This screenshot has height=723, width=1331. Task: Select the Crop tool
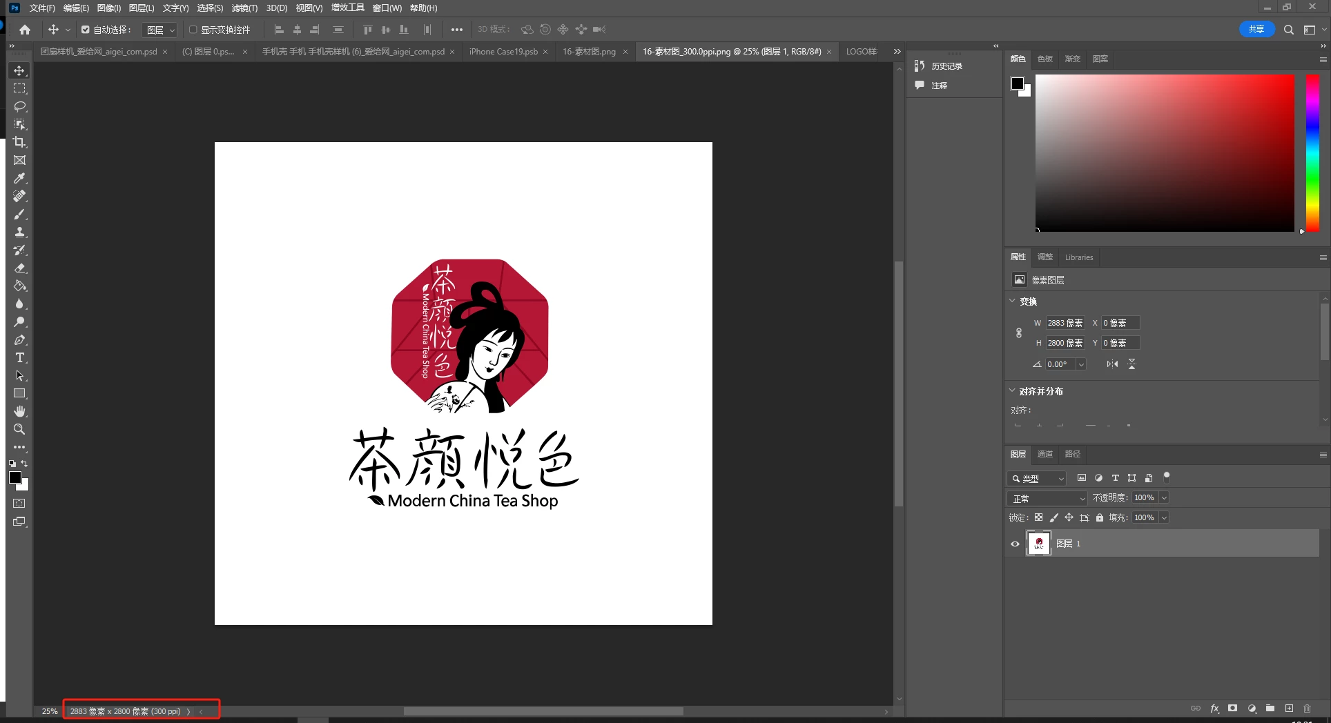[19, 142]
